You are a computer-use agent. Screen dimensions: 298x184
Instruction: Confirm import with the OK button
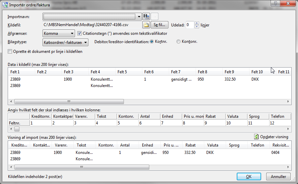(x=249, y=177)
